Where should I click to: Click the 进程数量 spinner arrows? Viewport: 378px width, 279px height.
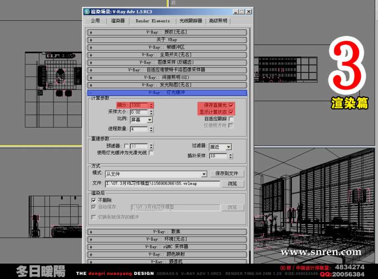click(x=151, y=129)
